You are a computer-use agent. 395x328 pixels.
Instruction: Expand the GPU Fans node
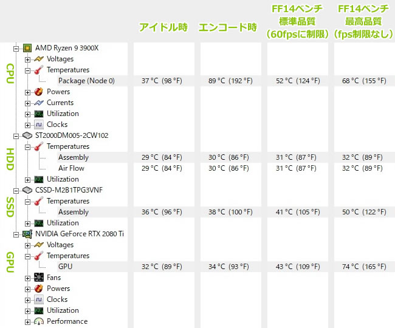point(27,278)
